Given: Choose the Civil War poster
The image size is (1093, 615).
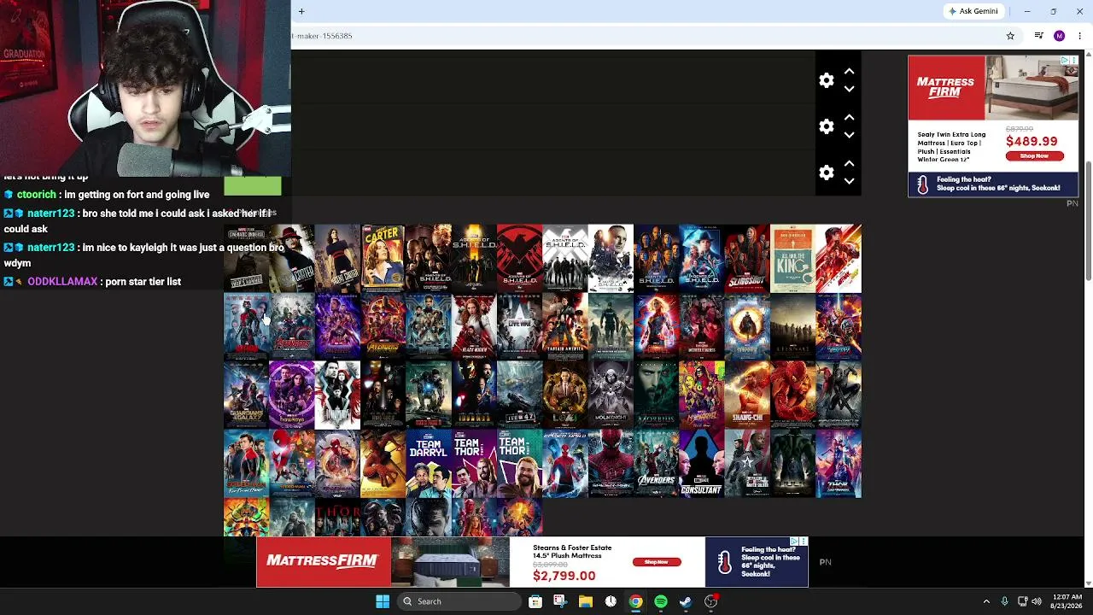Looking at the screenshot, I should tap(519, 326).
